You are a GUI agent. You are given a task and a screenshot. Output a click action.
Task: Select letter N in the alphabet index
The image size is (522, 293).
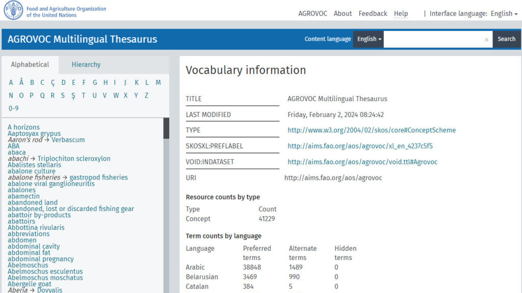pos(11,96)
